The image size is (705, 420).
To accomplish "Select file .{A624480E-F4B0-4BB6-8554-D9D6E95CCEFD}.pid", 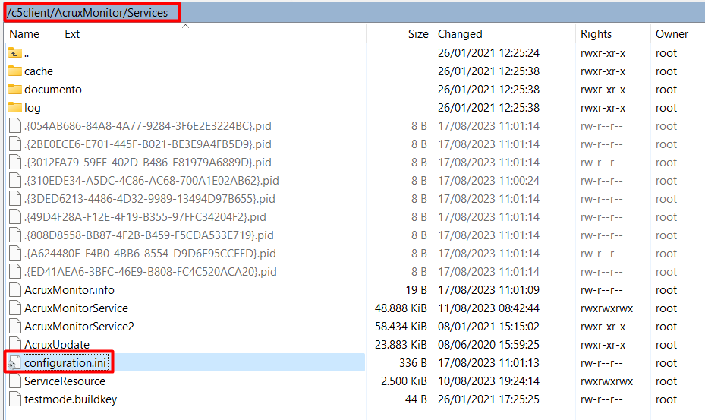I will pos(149,254).
